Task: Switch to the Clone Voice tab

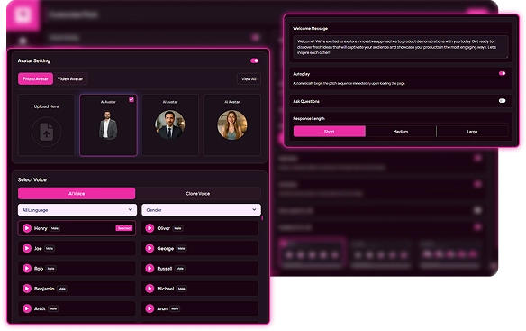Action: [198, 194]
